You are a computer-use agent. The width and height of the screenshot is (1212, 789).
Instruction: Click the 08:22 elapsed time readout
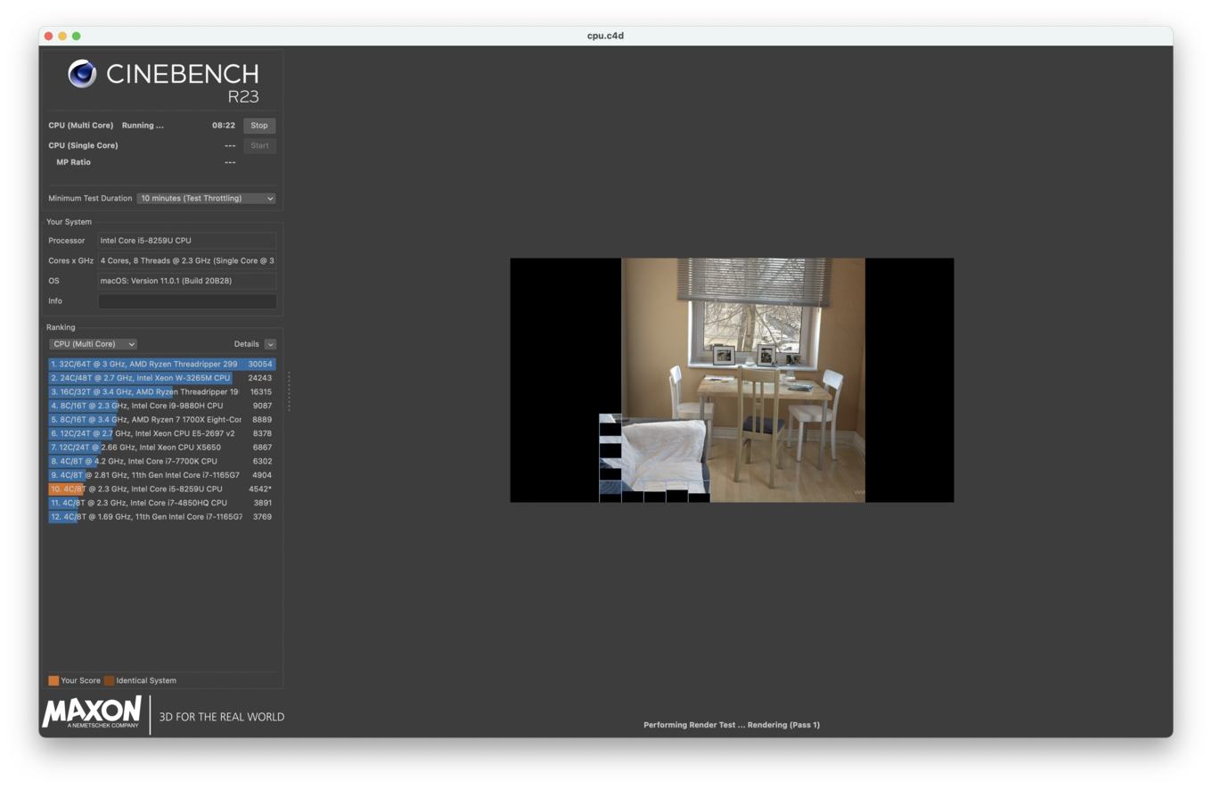(x=224, y=126)
